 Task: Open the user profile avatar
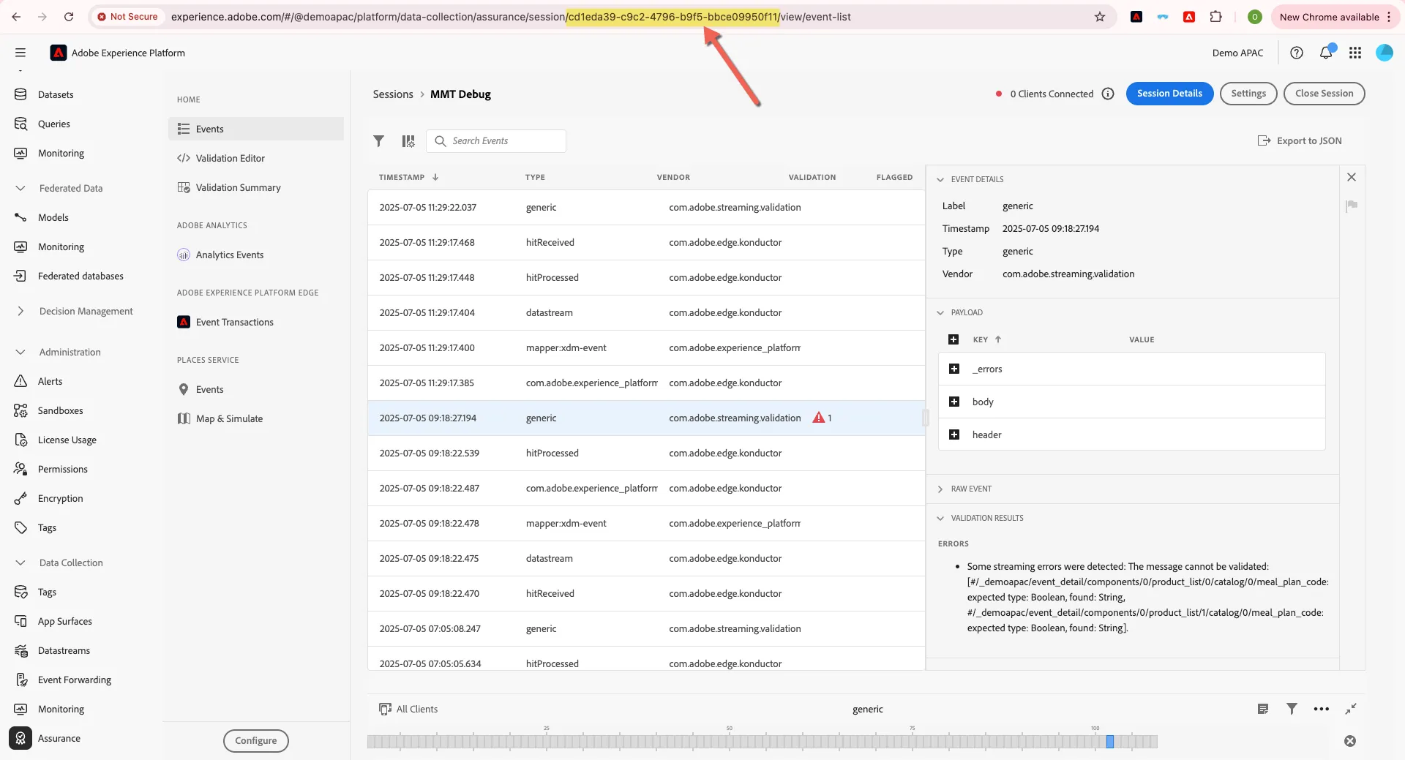click(1385, 53)
